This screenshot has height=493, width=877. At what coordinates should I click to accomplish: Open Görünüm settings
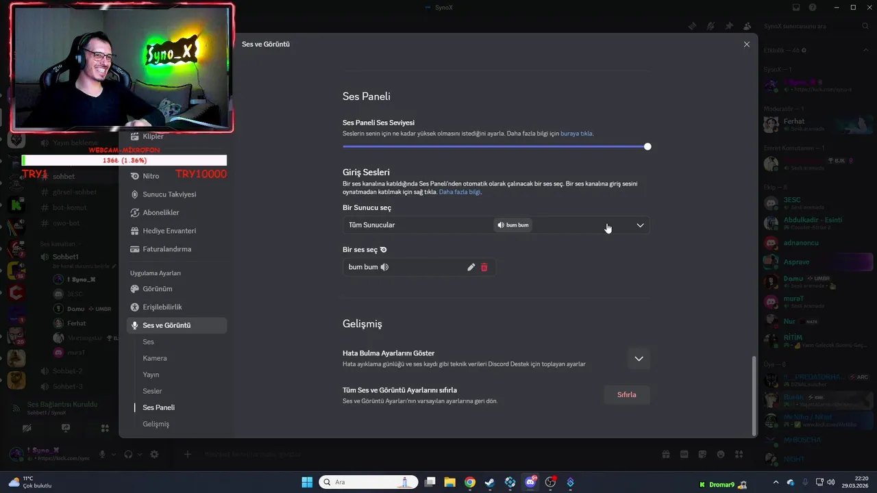click(177, 289)
